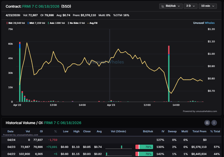Click the 04/23 Vol (30min) sparkline
Viewport: 224px width, 157px height.
(119, 147)
